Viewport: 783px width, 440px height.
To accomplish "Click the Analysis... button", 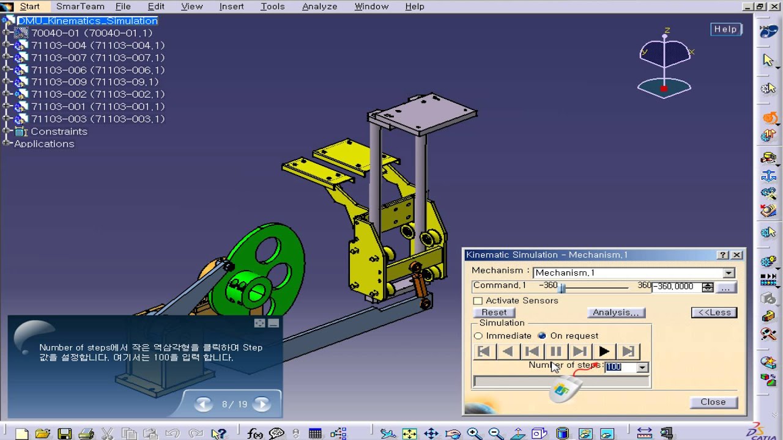I will point(615,312).
